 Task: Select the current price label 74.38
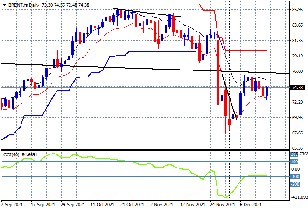pos(297,87)
